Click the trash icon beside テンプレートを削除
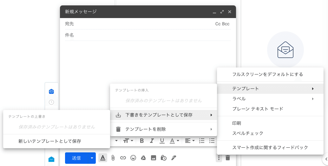This screenshot has height=166, width=328. pyautogui.click(x=118, y=129)
